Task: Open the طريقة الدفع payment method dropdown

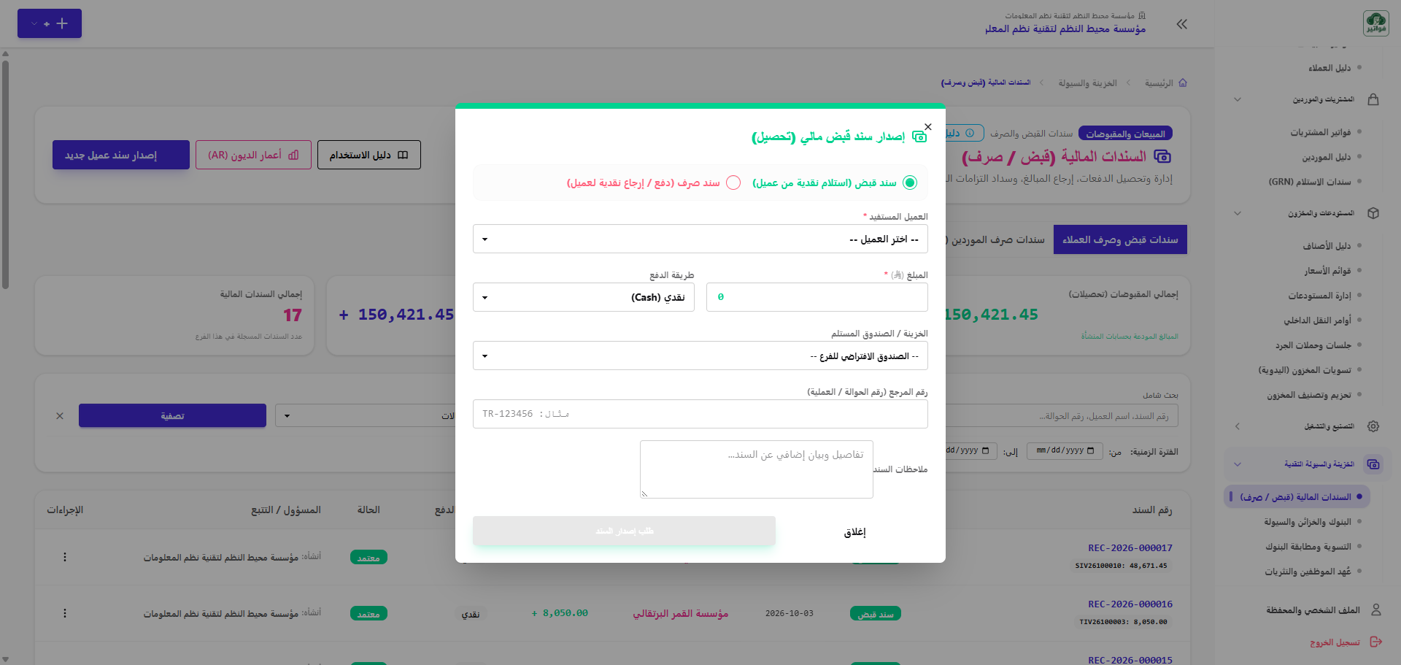Action: (584, 297)
